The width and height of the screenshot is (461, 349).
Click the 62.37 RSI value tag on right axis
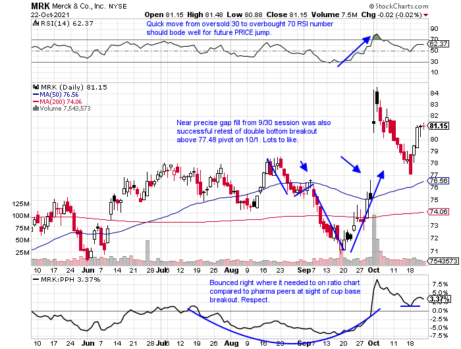tap(438, 44)
